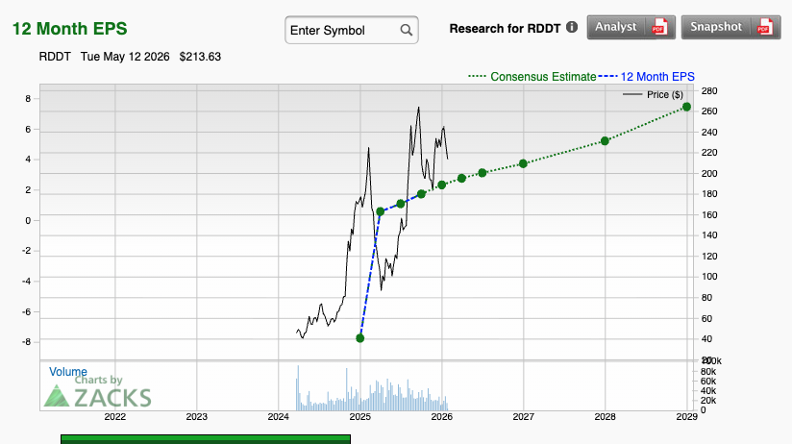Click the info icon beside Research for RDDT
Screen dimensions: 792x444
point(572,27)
